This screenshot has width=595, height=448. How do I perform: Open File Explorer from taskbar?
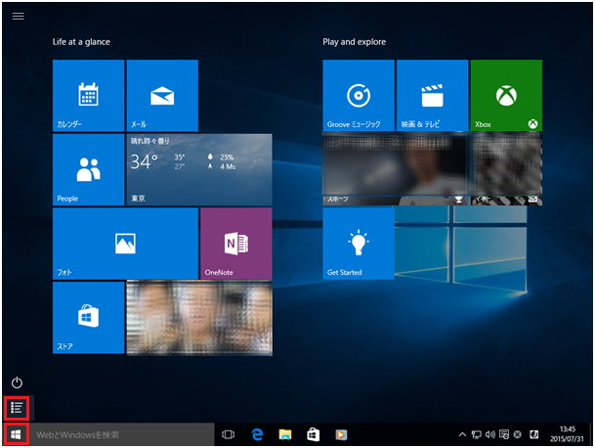(x=285, y=434)
